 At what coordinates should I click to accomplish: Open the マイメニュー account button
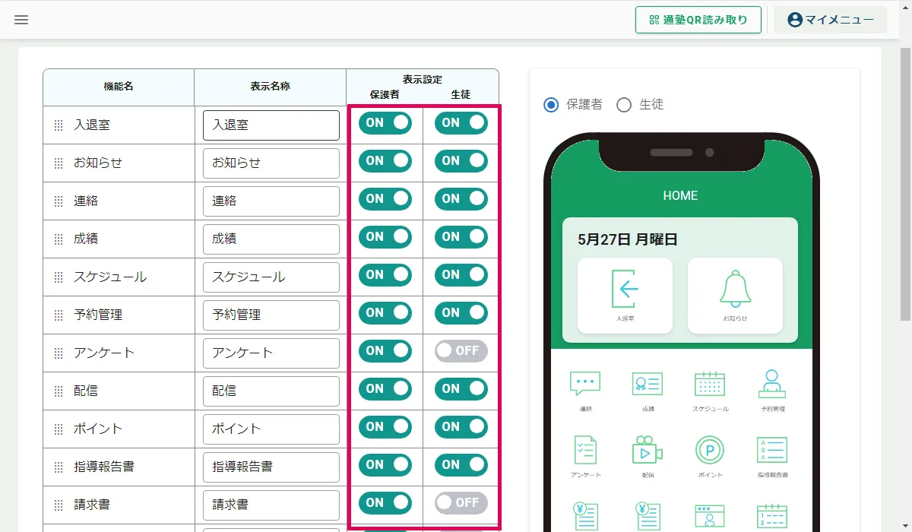click(830, 20)
